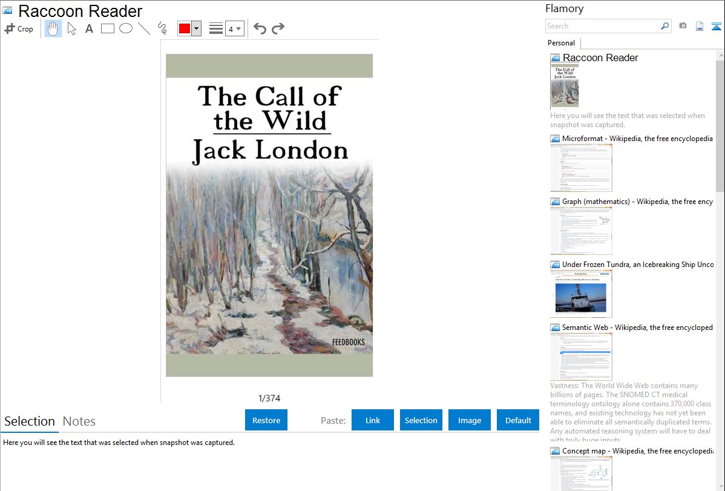The image size is (725, 491).
Task: Open the Semantic Web snapshot thumbnail
Action: click(x=581, y=357)
